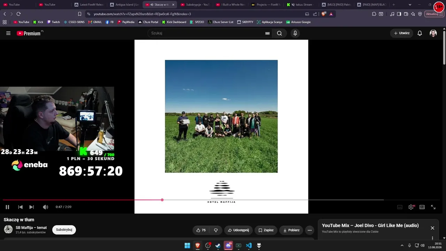
Task: Reload the current page
Action: [18, 14]
